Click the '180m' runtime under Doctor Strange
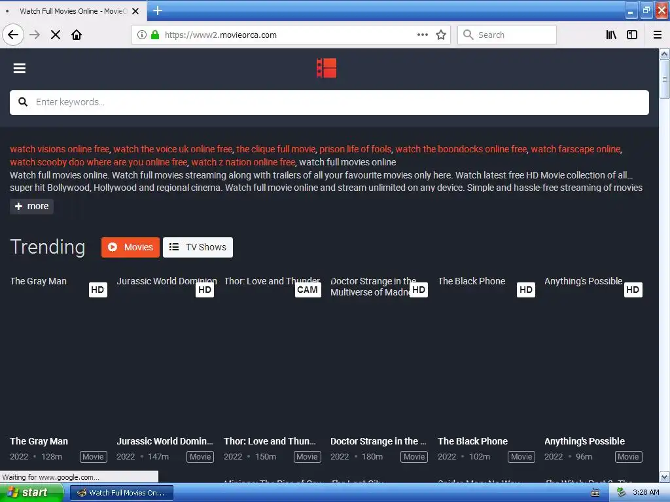The image size is (670, 502). [x=372, y=457]
